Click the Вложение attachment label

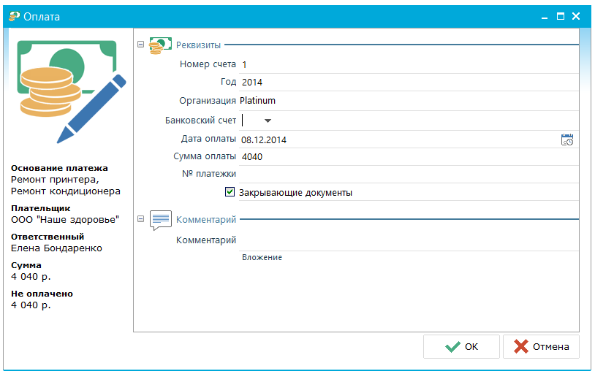pyautogui.click(x=262, y=257)
